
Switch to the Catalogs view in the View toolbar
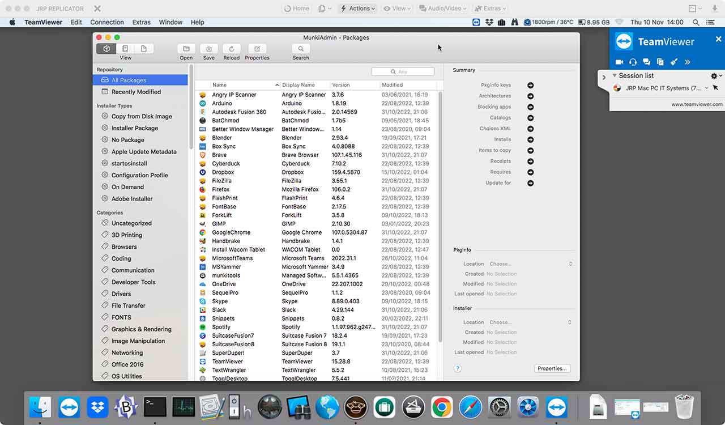pyautogui.click(x=125, y=49)
